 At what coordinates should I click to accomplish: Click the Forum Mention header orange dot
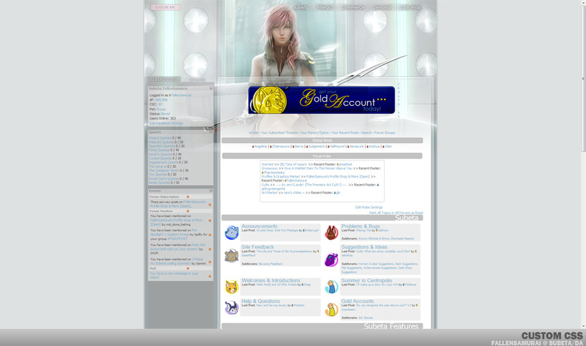click(188, 211)
